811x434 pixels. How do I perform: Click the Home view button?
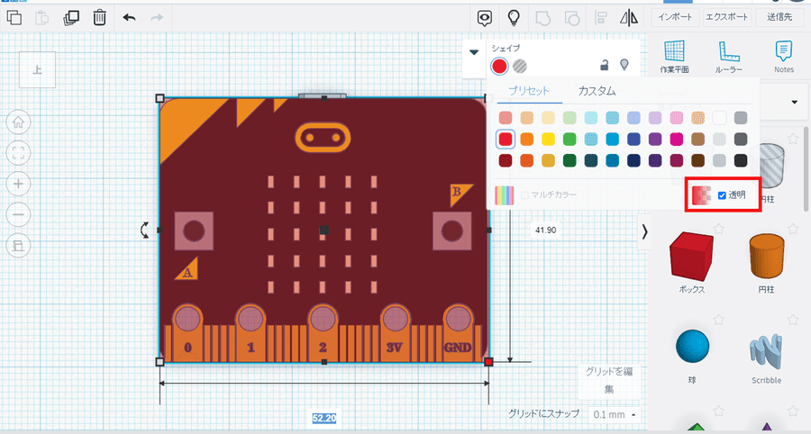[19, 122]
